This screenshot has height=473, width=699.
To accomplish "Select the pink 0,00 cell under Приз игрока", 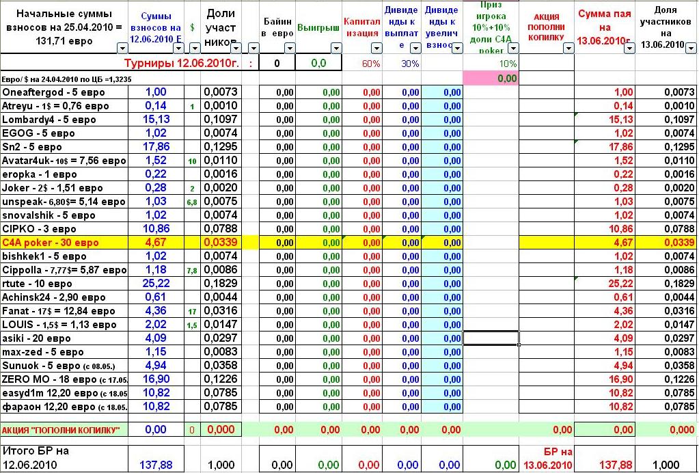I will (491, 79).
